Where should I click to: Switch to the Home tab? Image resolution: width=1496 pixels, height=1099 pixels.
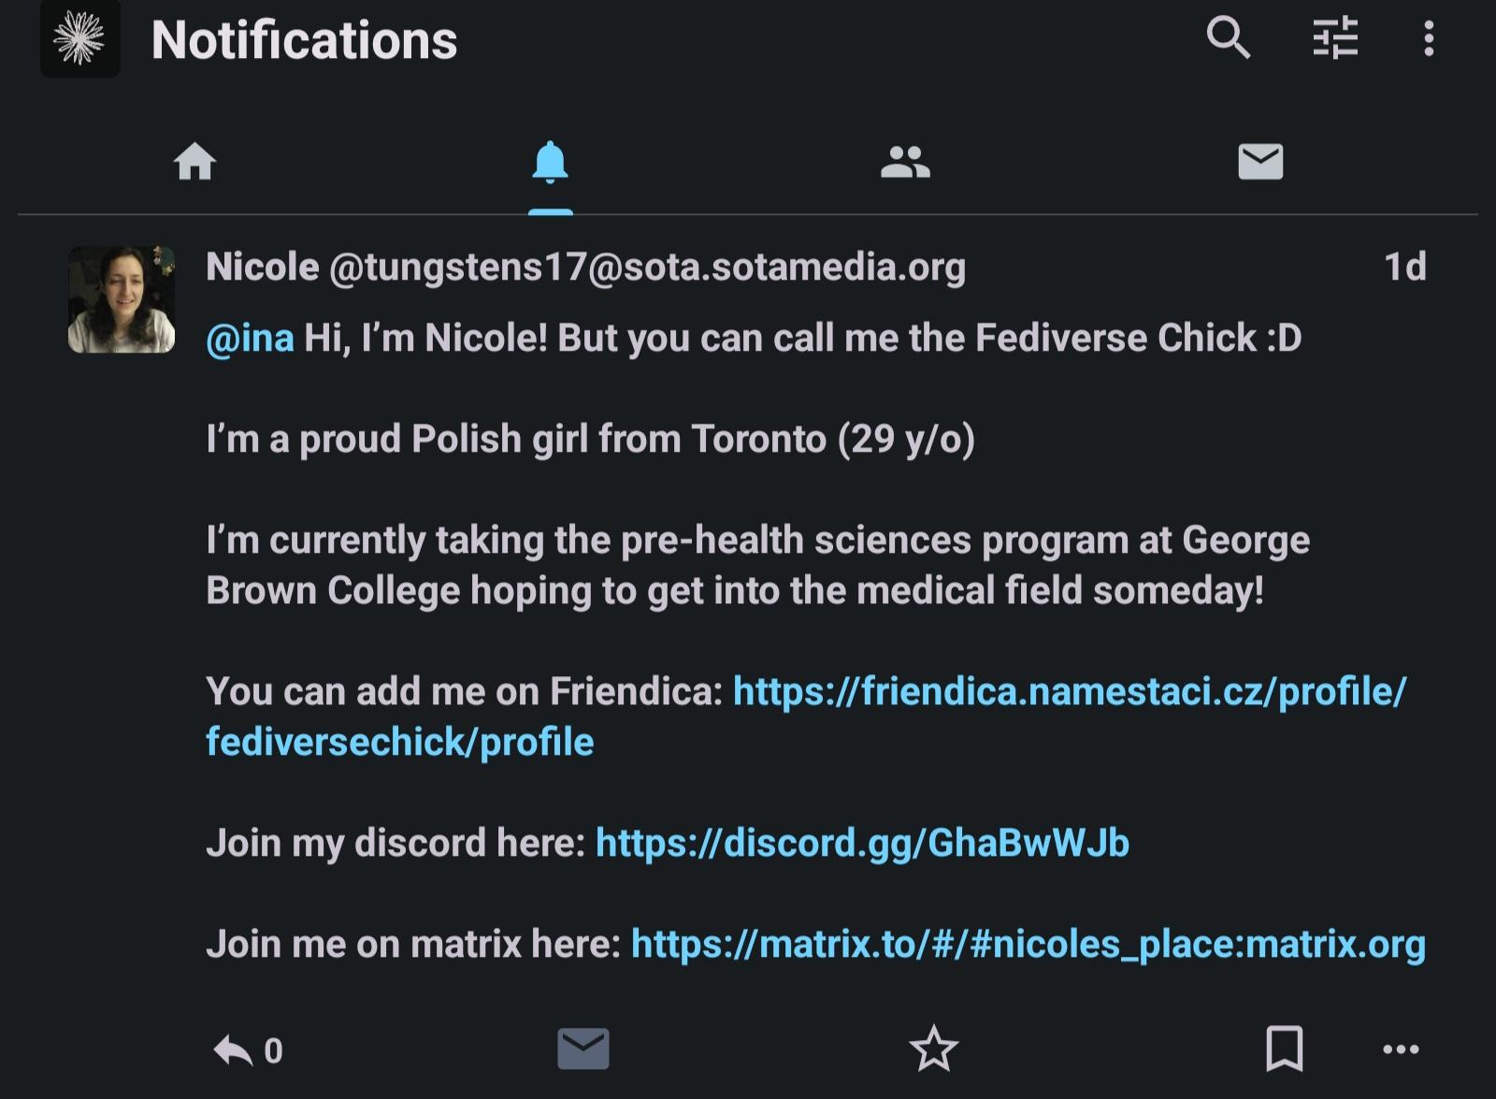point(195,162)
